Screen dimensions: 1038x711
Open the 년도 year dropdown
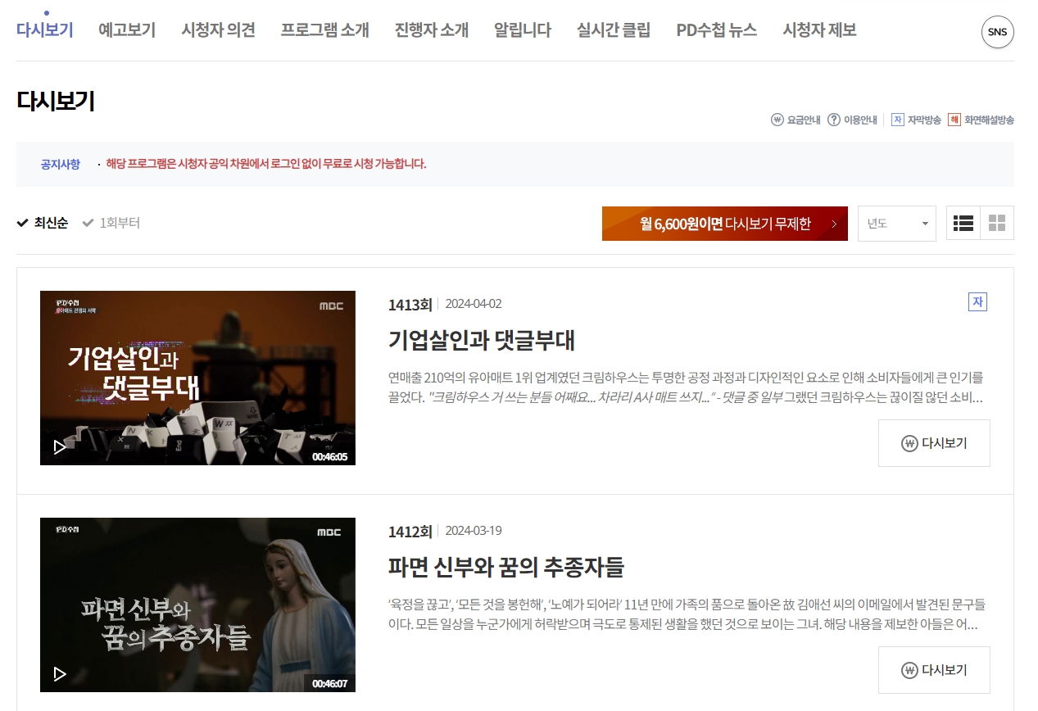[x=896, y=223]
